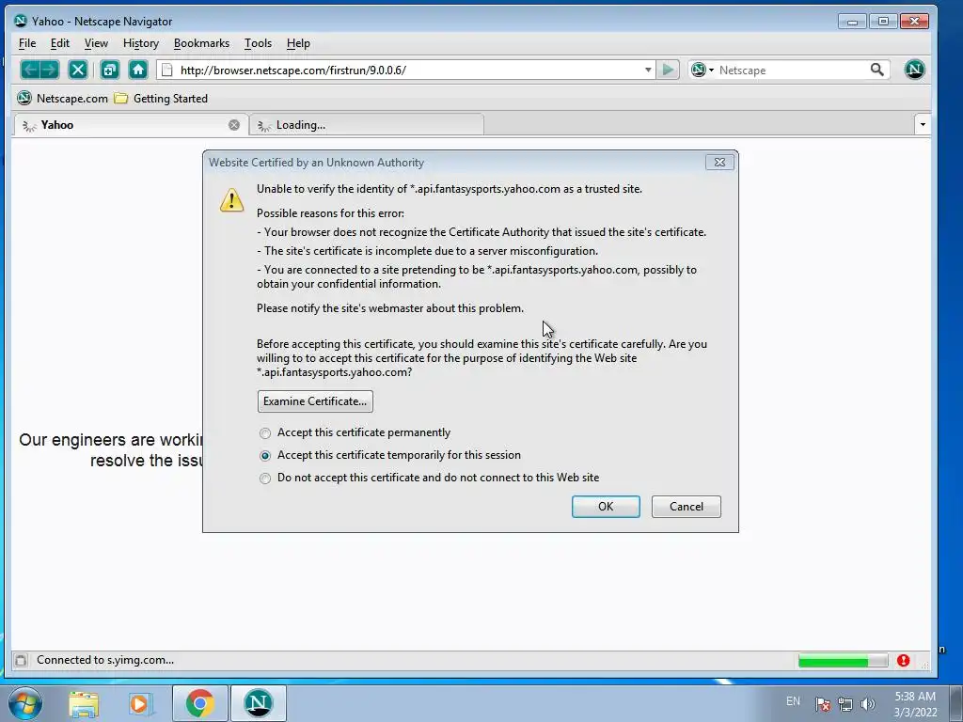Click the warning triangle icon in dialog
Image resolution: width=963 pixels, height=722 pixels.
pos(231,200)
